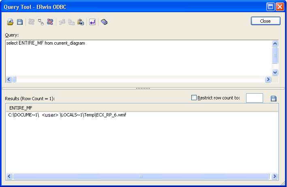Click query box scroll right arrow

pyautogui.click(x=268, y=80)
